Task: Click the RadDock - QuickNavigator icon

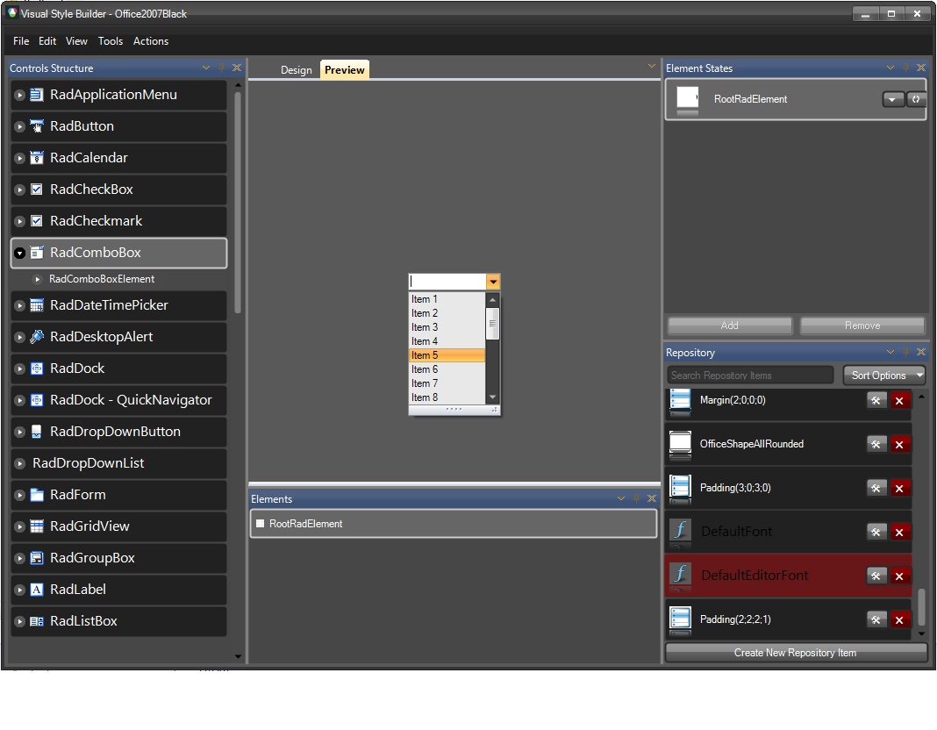Action: (x=37, y=401)
